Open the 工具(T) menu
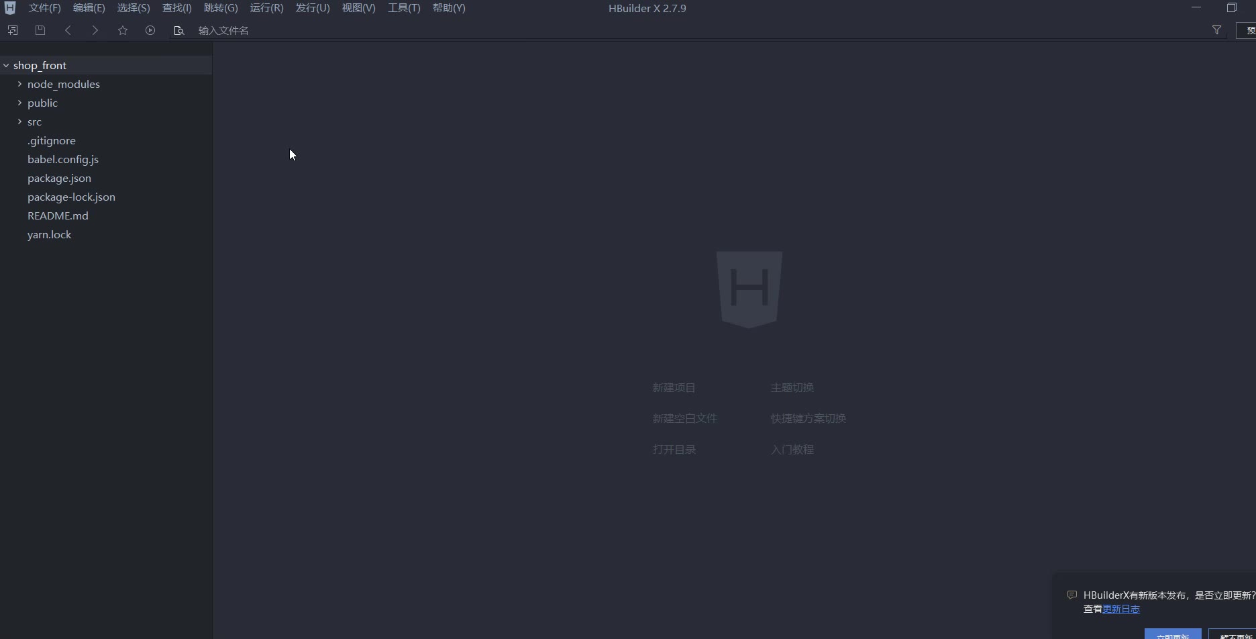Screen dimensions: 1256x639 click(x=404, y=8)
